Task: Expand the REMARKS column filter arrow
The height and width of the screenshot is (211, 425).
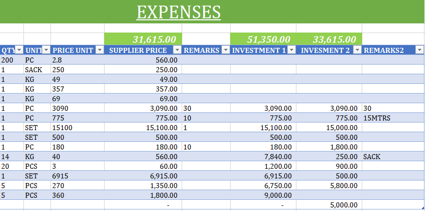Action: [x=226, y=50]
